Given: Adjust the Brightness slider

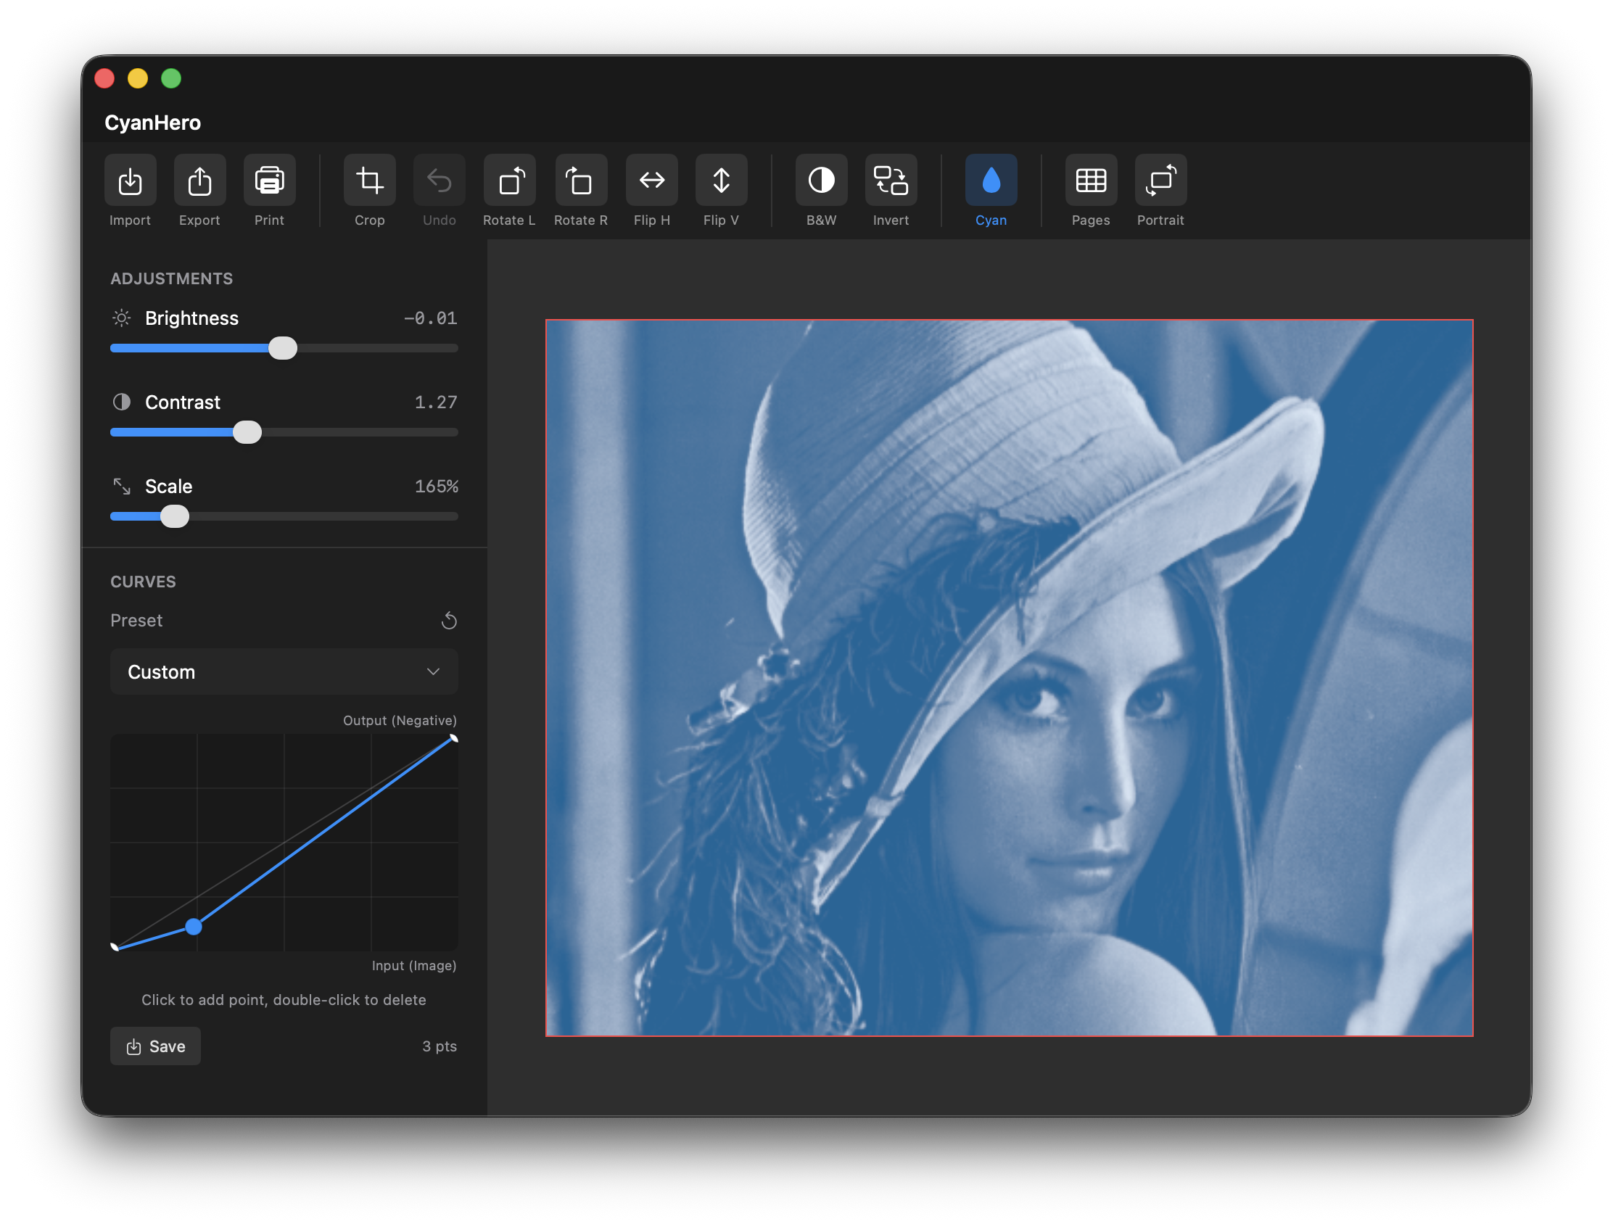Looking at the screenshot, I should pyautogui.click(x=283, y=348).
